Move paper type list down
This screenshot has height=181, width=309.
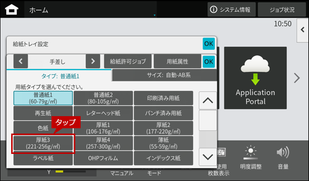pyautogui.click(x=208, y=157)
